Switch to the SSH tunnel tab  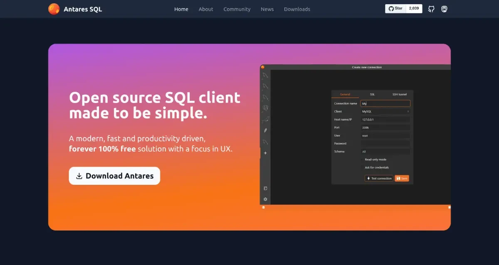tap(400, 94)
